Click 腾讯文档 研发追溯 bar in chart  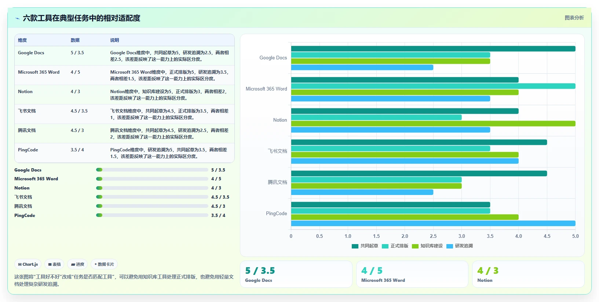pos(362,192)
